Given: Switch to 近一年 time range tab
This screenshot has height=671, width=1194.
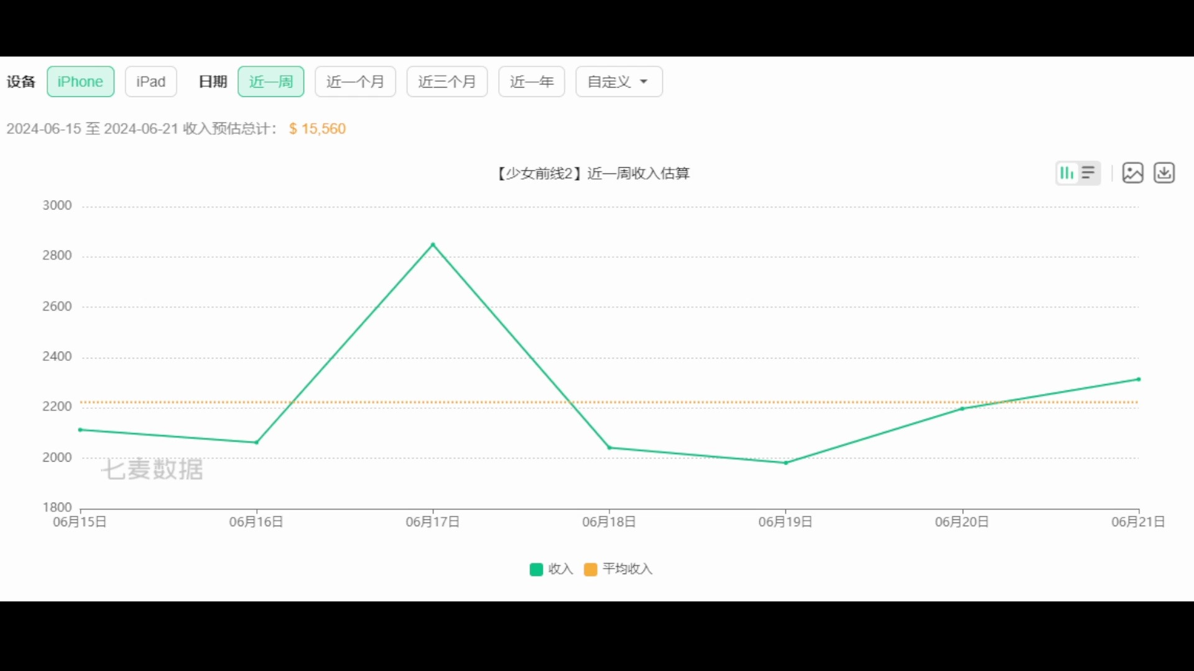Looking at the screenshot, I should pos(532,82).
